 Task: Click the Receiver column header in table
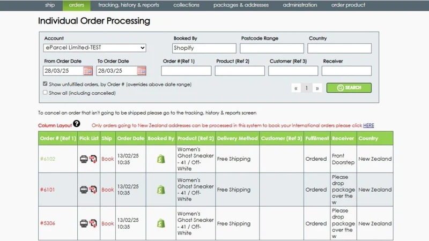coord(343,138)
